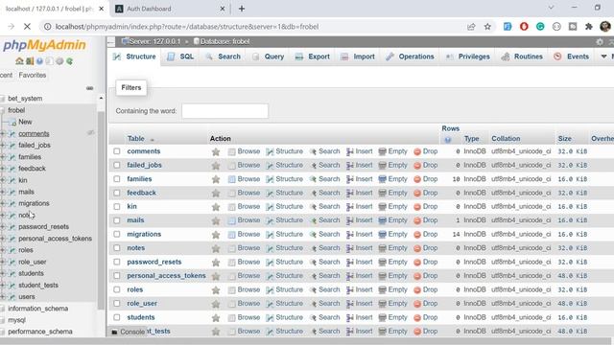
Task: Expand migrations node in sidebar tree
Action: (x=3, y=203)
